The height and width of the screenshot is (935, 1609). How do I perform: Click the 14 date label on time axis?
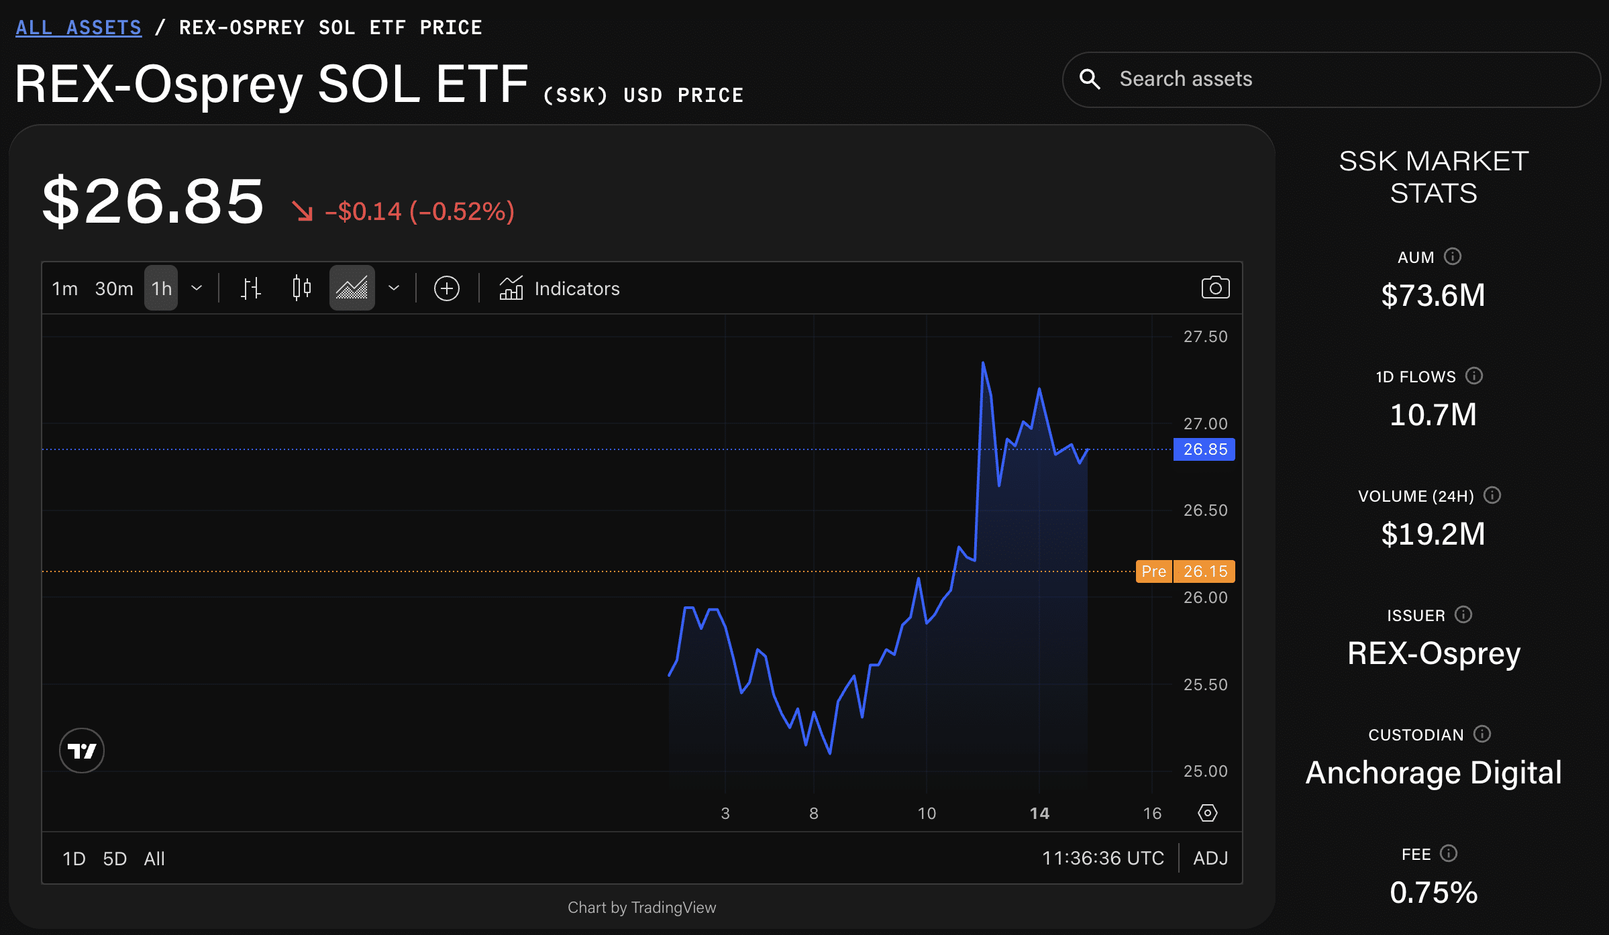click(x=1039, y=814)
